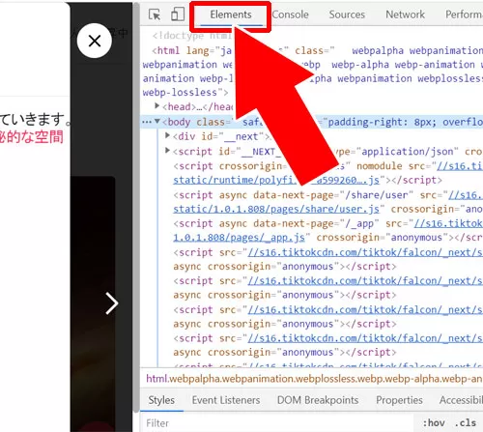Viewport: 483px width, 432px height.
Task: Activate the inspect element picker icon
Action: pos(155,14)
